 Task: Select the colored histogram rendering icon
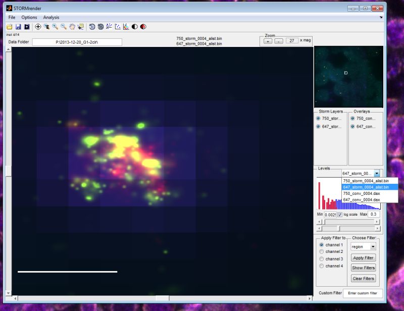(x=125, y=26)
